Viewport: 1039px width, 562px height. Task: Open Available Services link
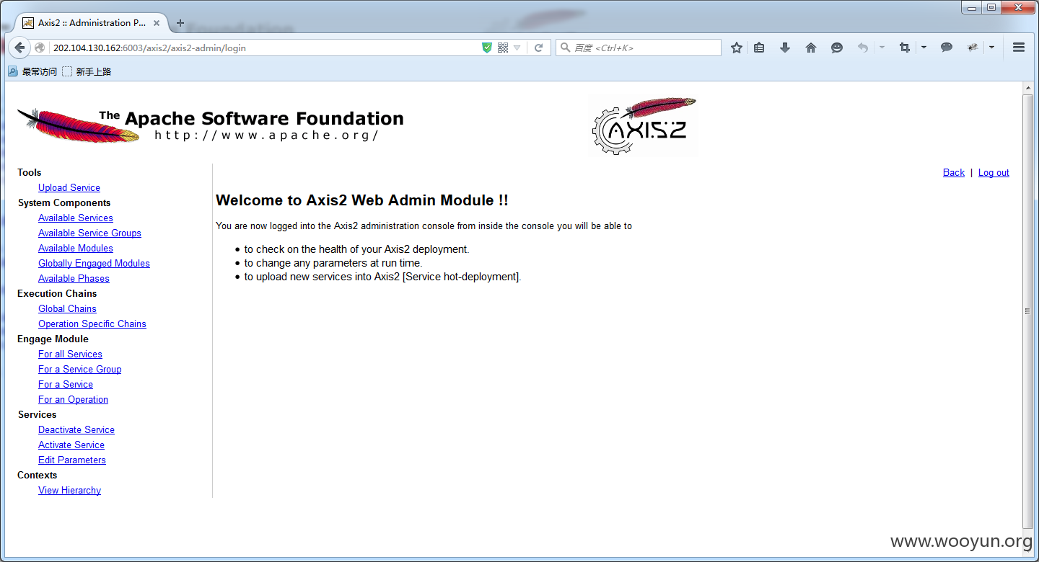click(76, 218)
